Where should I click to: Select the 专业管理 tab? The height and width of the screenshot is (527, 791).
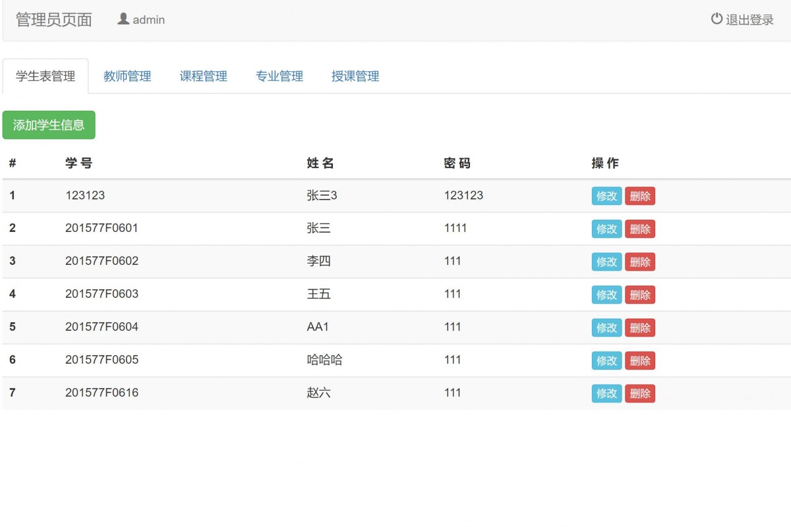[x=279, y=76]
